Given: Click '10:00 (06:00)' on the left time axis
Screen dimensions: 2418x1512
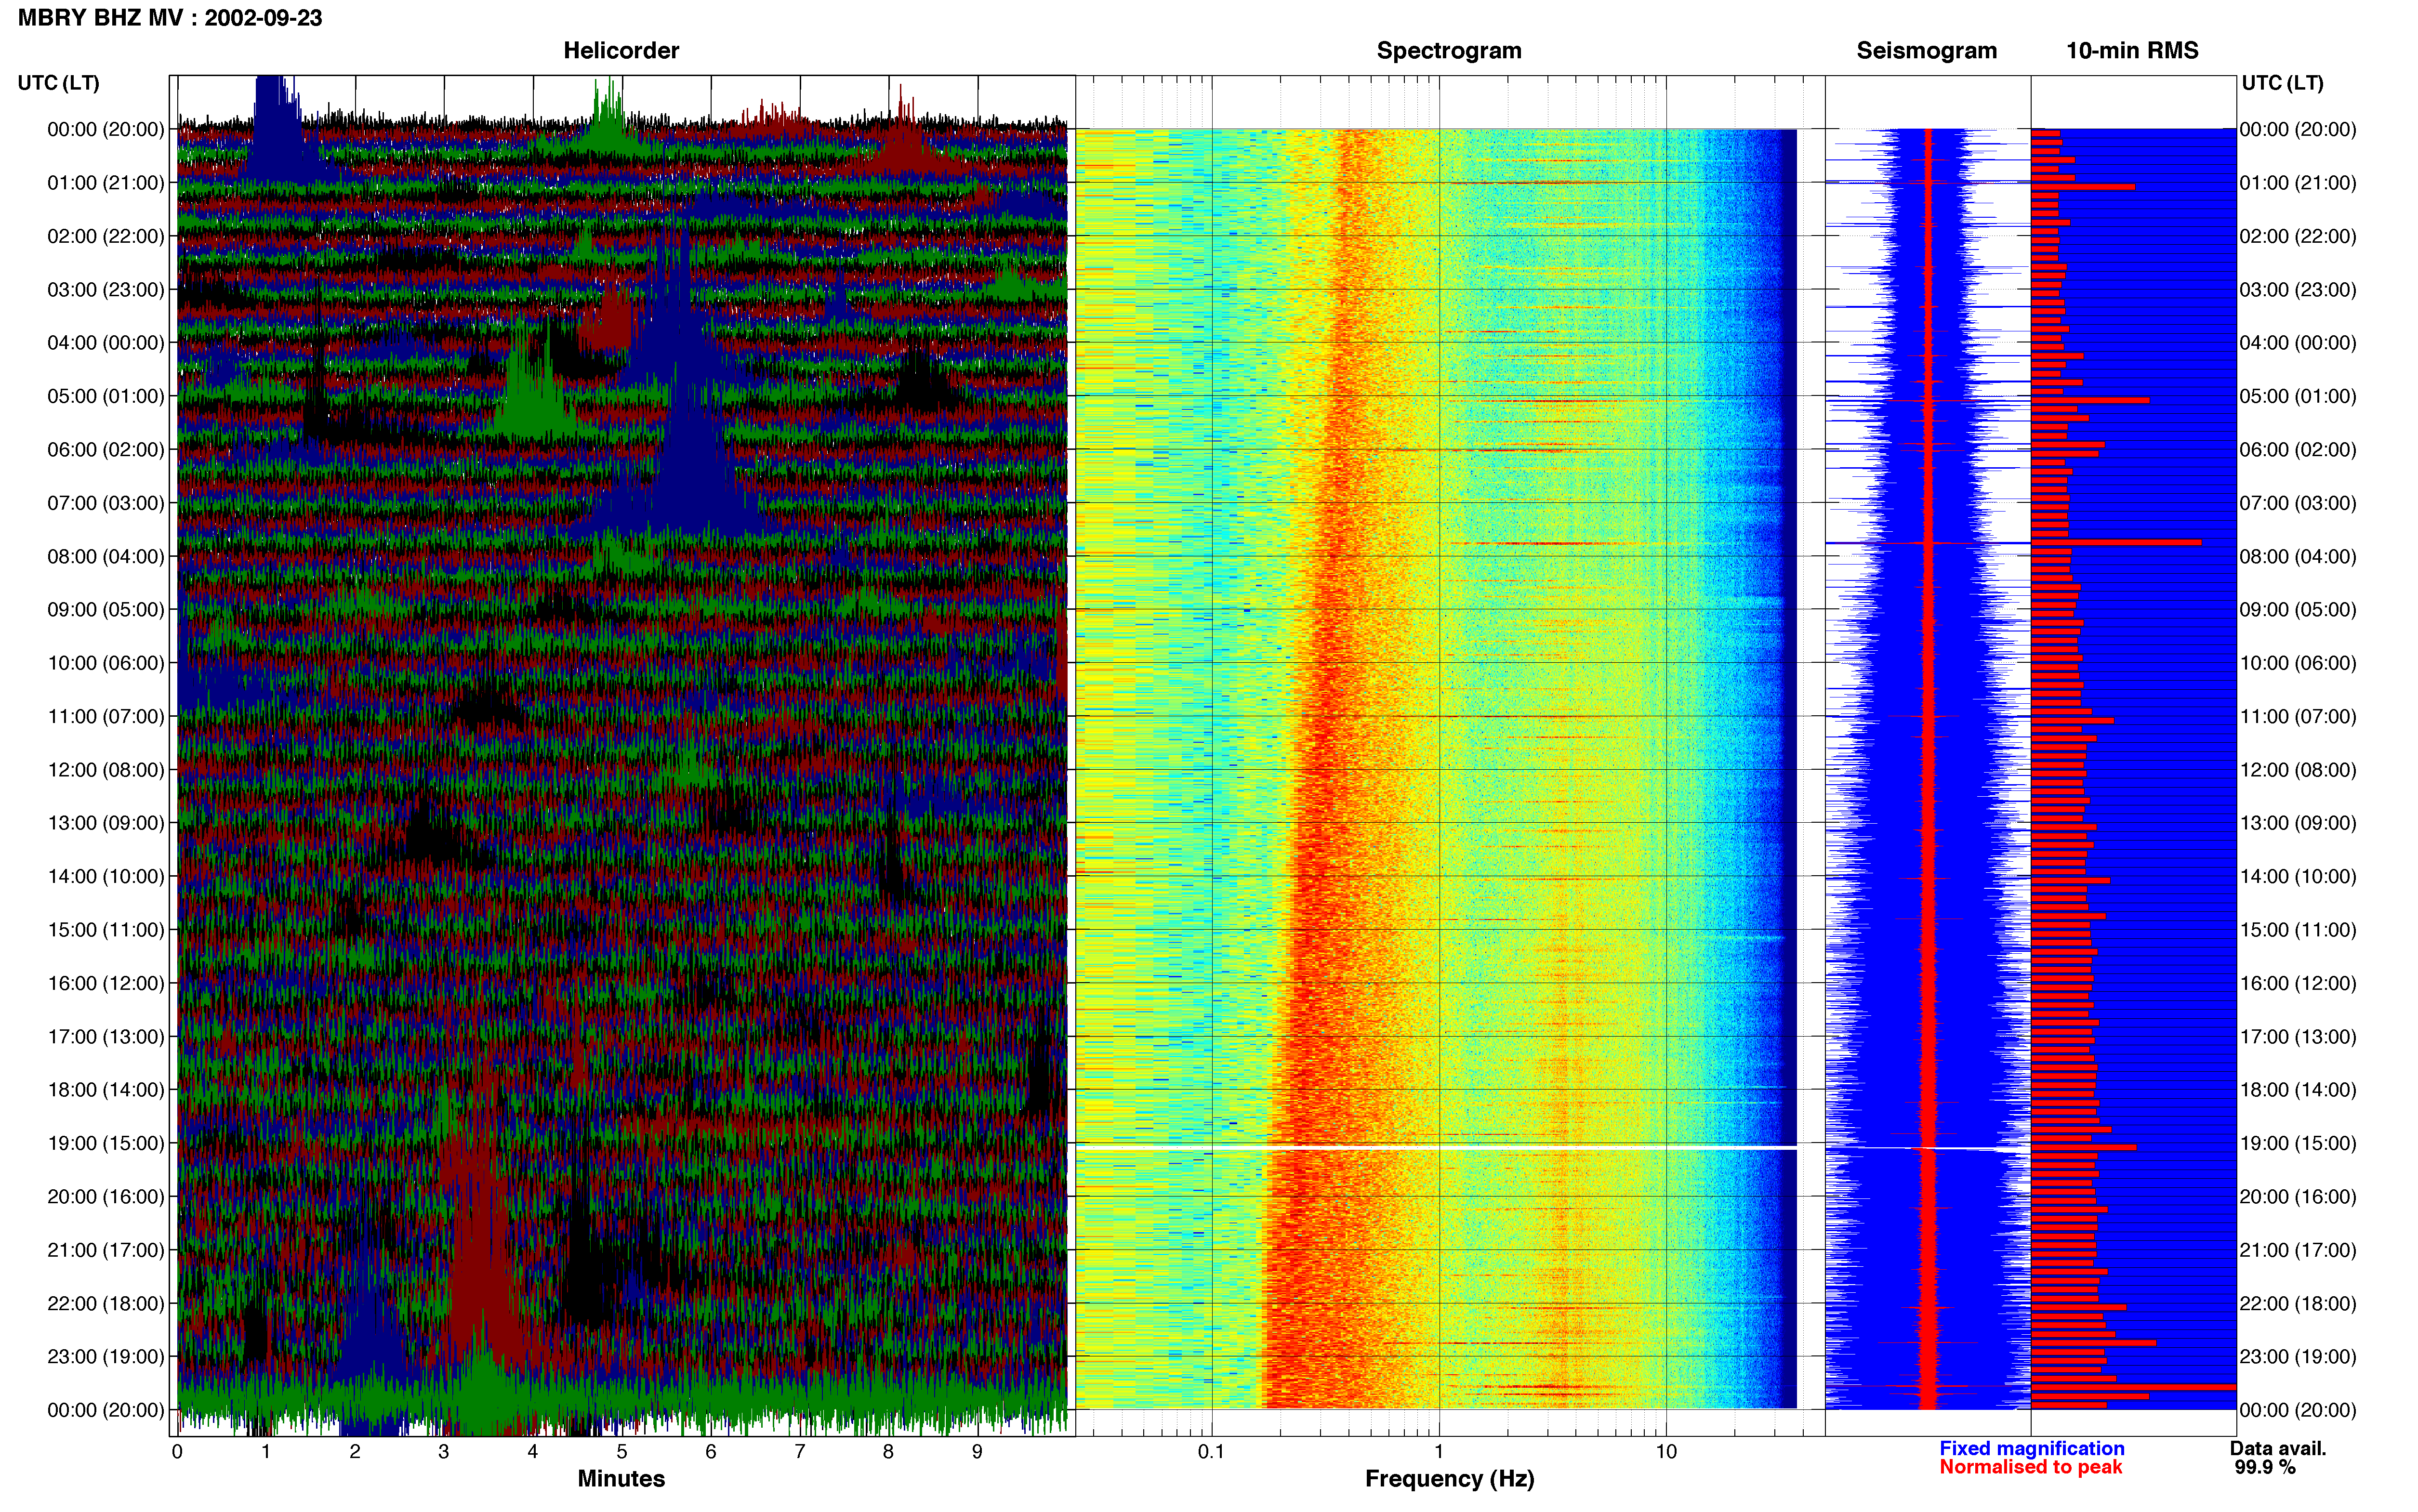Looking at the screenshot, I should tap(105, 663).
